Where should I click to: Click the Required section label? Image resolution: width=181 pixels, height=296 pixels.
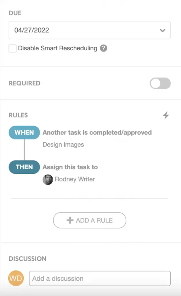tap(25, 83)
